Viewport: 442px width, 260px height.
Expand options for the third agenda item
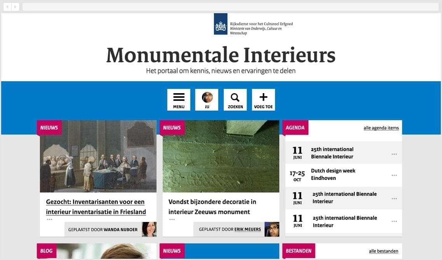click(394, 199)
